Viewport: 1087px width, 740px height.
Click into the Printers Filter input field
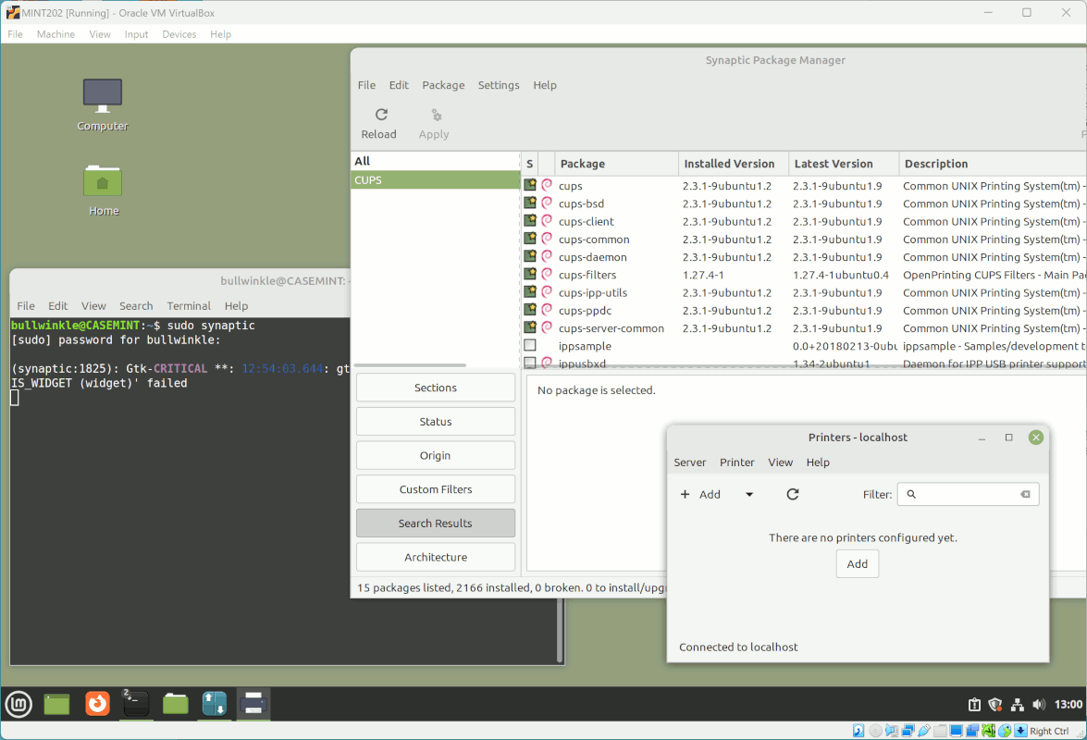(x=968, y=494)
